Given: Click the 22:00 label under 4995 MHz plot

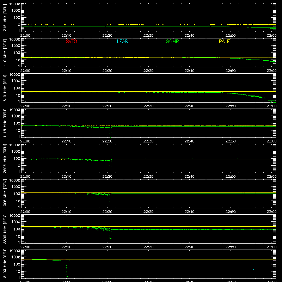Looking at the screenshot, I should tap(25, 212).
